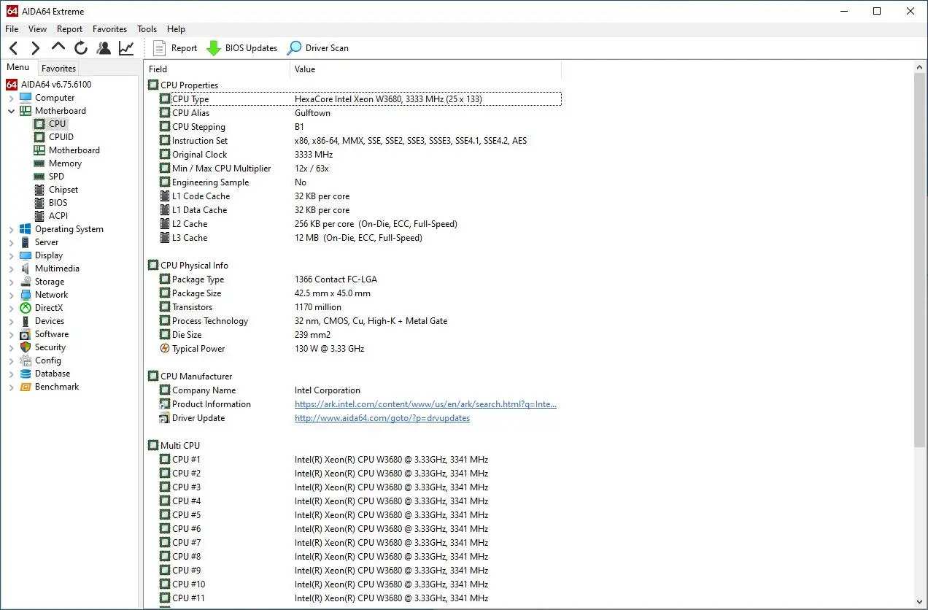Open the user profile toolbar icon
This screenshot has height=610, width=928.
click(104, 48)
